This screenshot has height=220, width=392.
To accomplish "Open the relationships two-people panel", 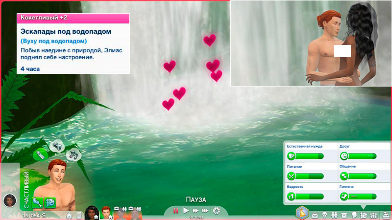I will point(334,215).
